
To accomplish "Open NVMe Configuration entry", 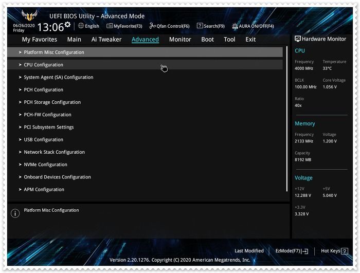I will pos(145,165).
